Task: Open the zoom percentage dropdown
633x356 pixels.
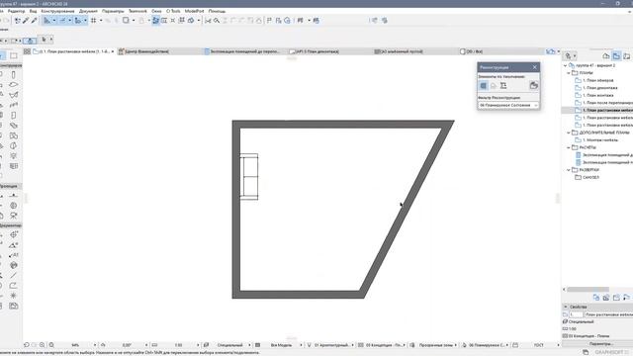Action: click(95, 345)
